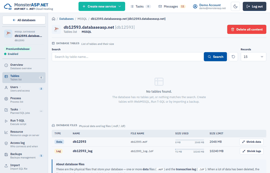Open Databases breadcrumb link
The image size is (270, 173).
(66, 19)
